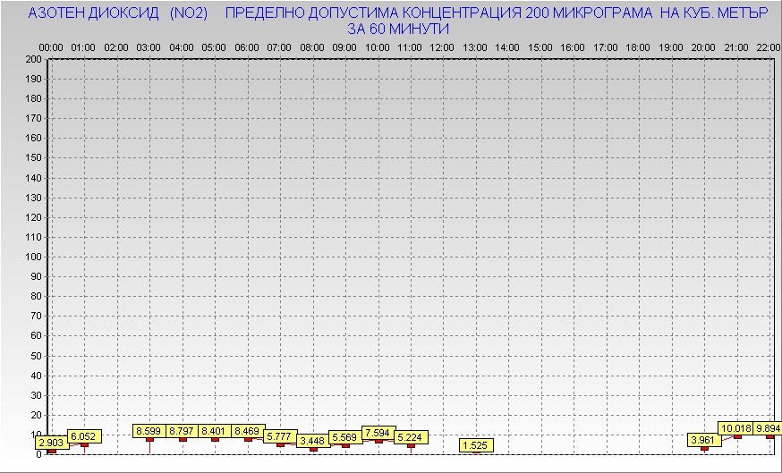Click the 5.224 value label
Viewport: 782px width, 473px height.
(x=412, y=437)
